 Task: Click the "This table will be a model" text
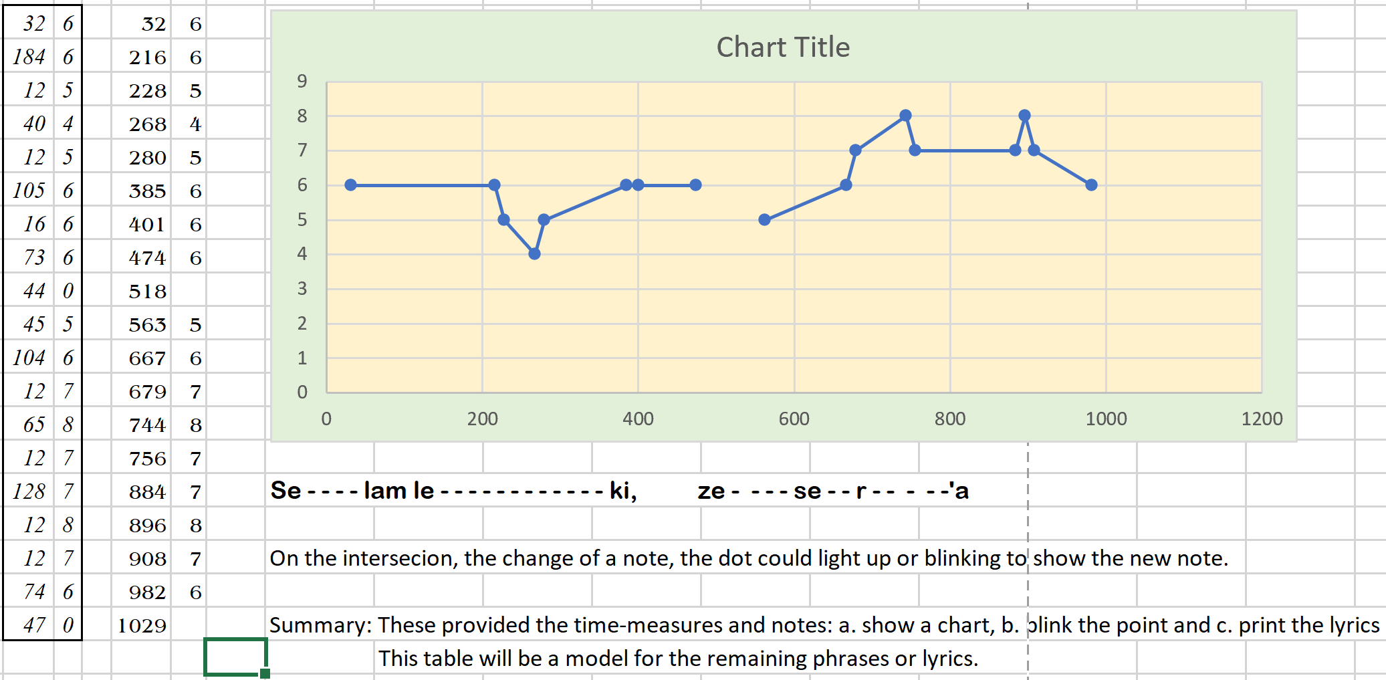[x=678, y=659]
